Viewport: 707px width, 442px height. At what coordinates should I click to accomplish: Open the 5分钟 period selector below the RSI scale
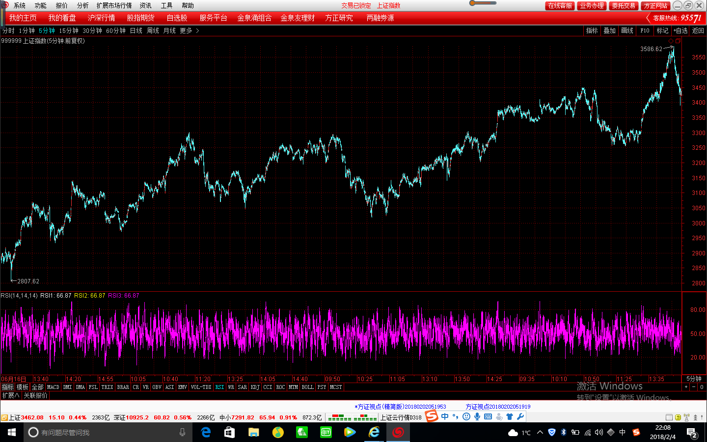694,379
